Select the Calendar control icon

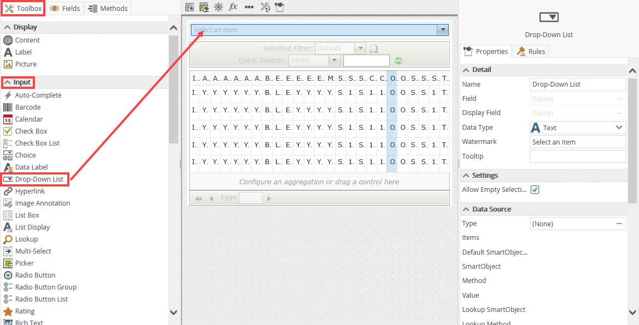coord(8,119)
